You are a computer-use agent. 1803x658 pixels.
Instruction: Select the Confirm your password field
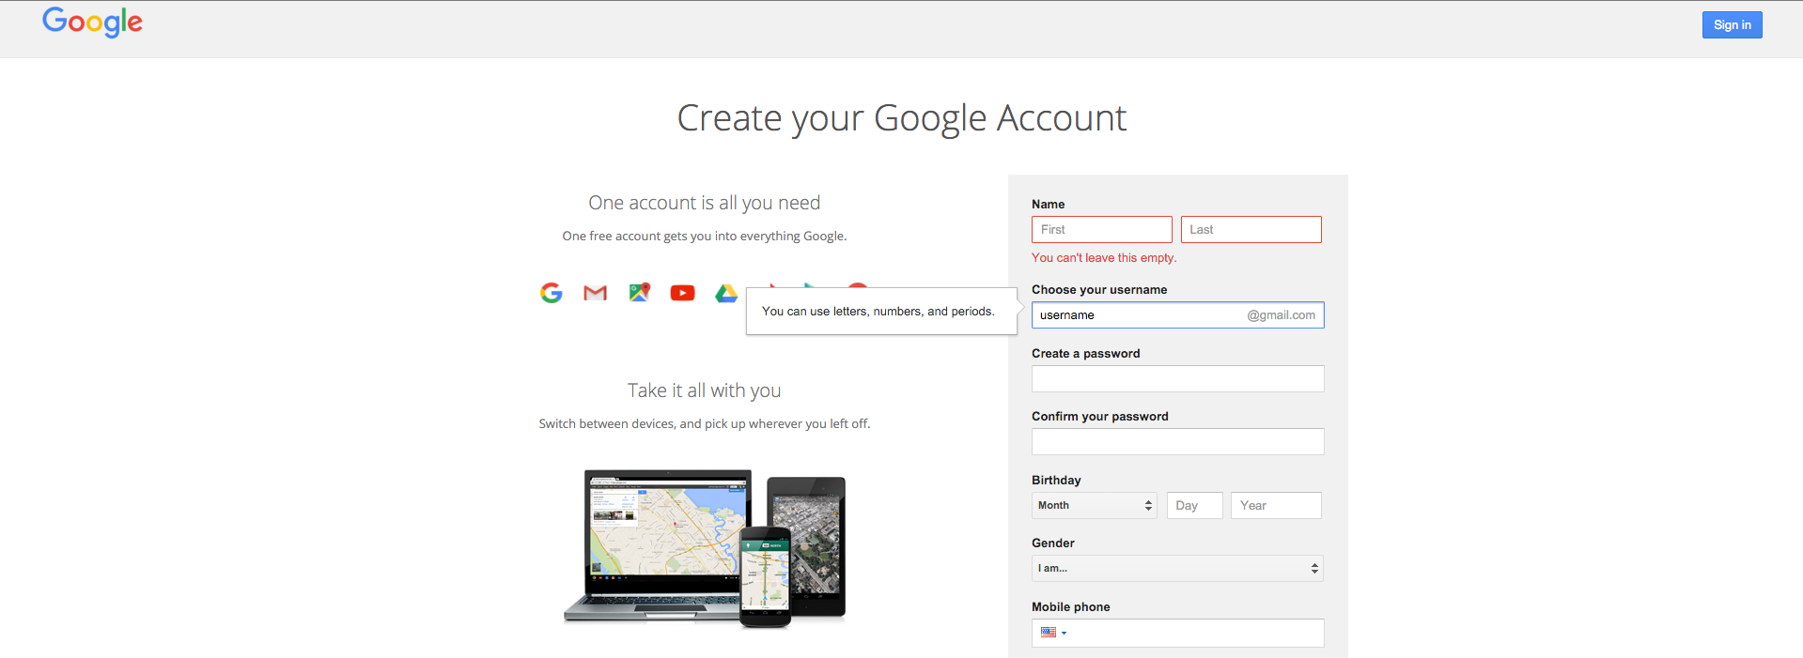[1177, 442]
